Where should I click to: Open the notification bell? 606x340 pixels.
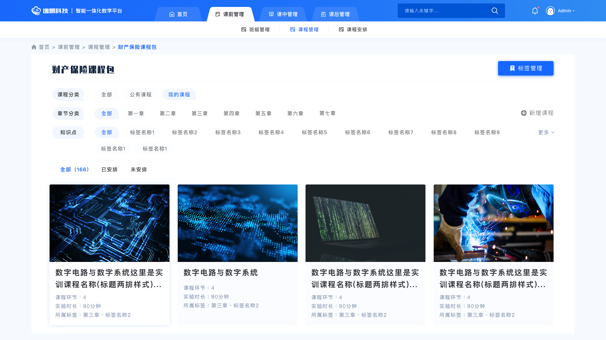pos(535,10)
